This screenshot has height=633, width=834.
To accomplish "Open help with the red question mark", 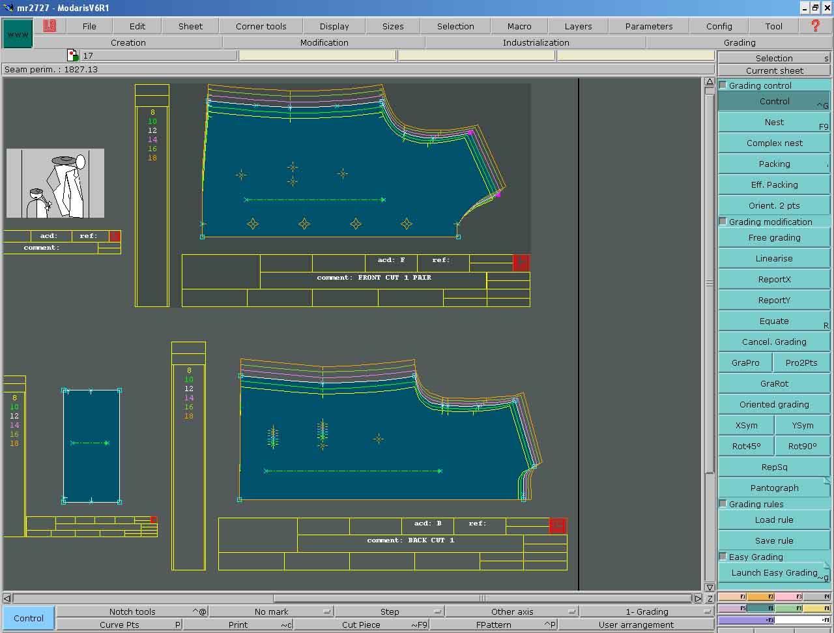I will pyautogui.click(x=815, y=26).
